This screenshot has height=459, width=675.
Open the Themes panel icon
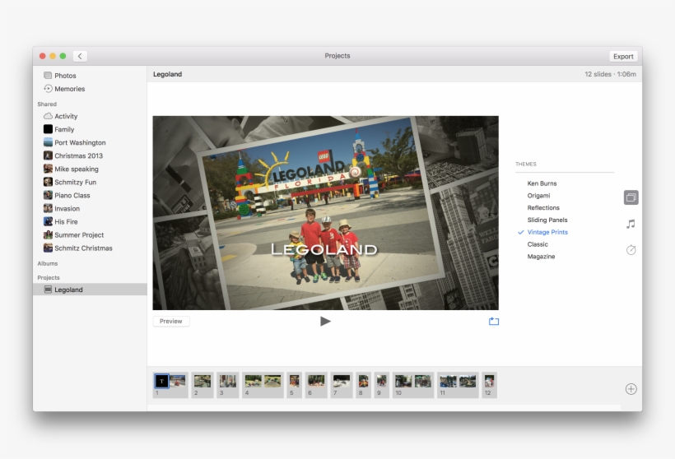click(631, 197)
